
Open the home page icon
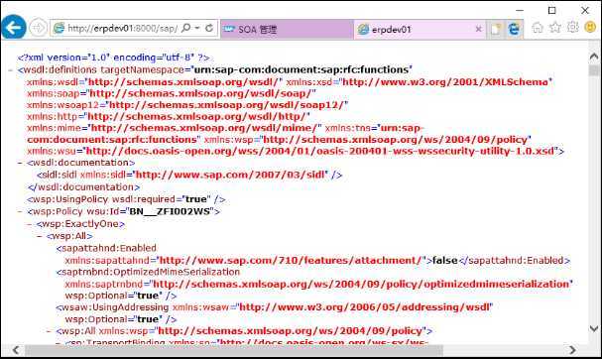tap(538, 28)
